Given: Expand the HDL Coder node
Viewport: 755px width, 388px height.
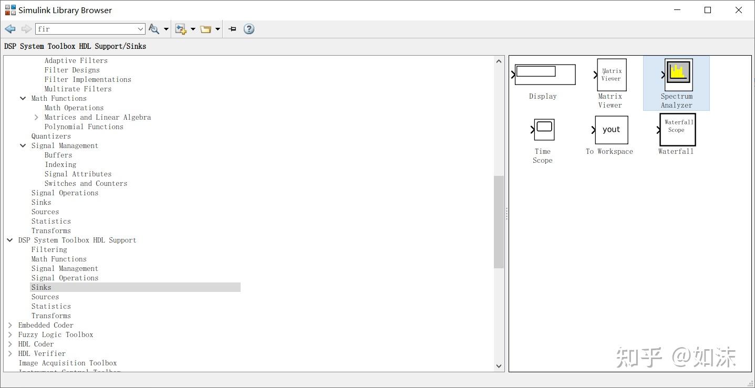Looking at the screenshot, I should coord(10,344).
